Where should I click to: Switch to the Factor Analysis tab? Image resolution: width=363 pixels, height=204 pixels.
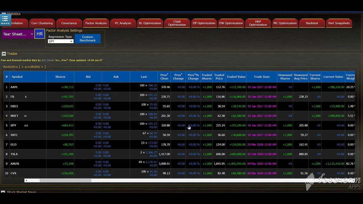point(96,23)
